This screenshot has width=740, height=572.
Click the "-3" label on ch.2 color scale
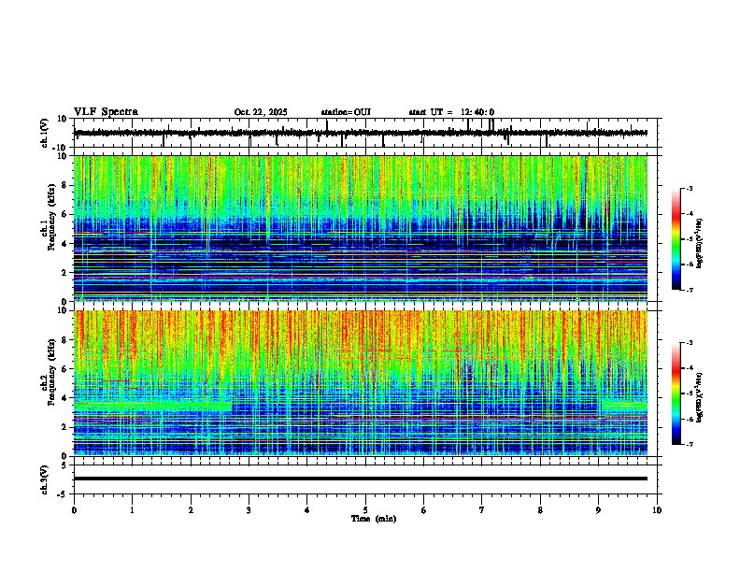click(x=689, y=343)
